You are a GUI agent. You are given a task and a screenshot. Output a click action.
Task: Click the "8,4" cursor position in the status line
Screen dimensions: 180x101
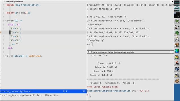coord(65,91)
